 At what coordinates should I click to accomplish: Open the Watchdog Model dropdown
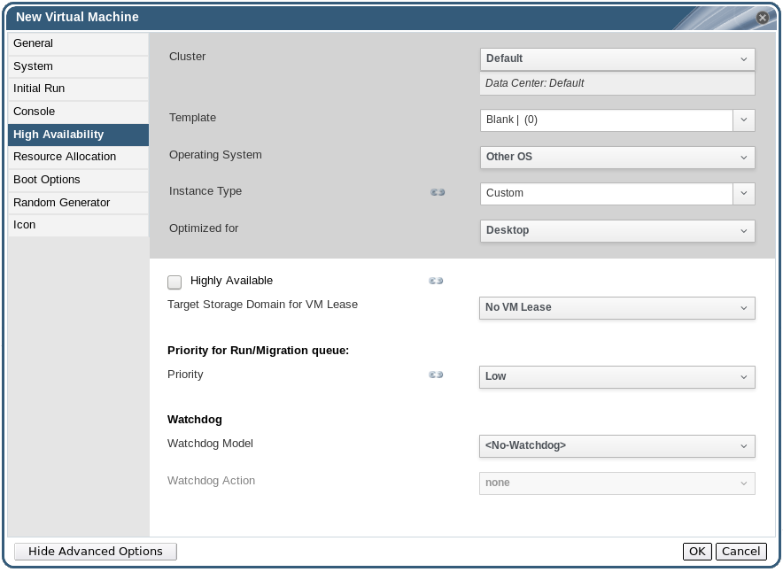[616, 445]
